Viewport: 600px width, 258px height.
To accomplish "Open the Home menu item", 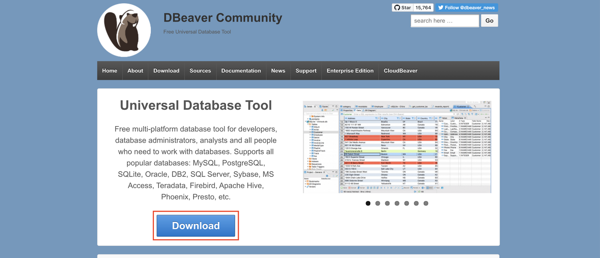I will pyautogui.click(x=110, y=71).
